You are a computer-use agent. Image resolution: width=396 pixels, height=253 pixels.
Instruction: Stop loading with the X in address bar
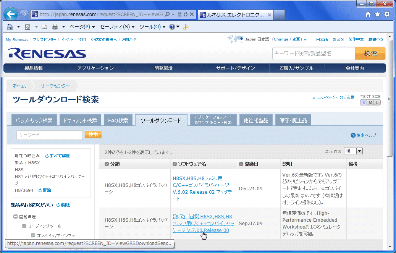coord(192,15)
